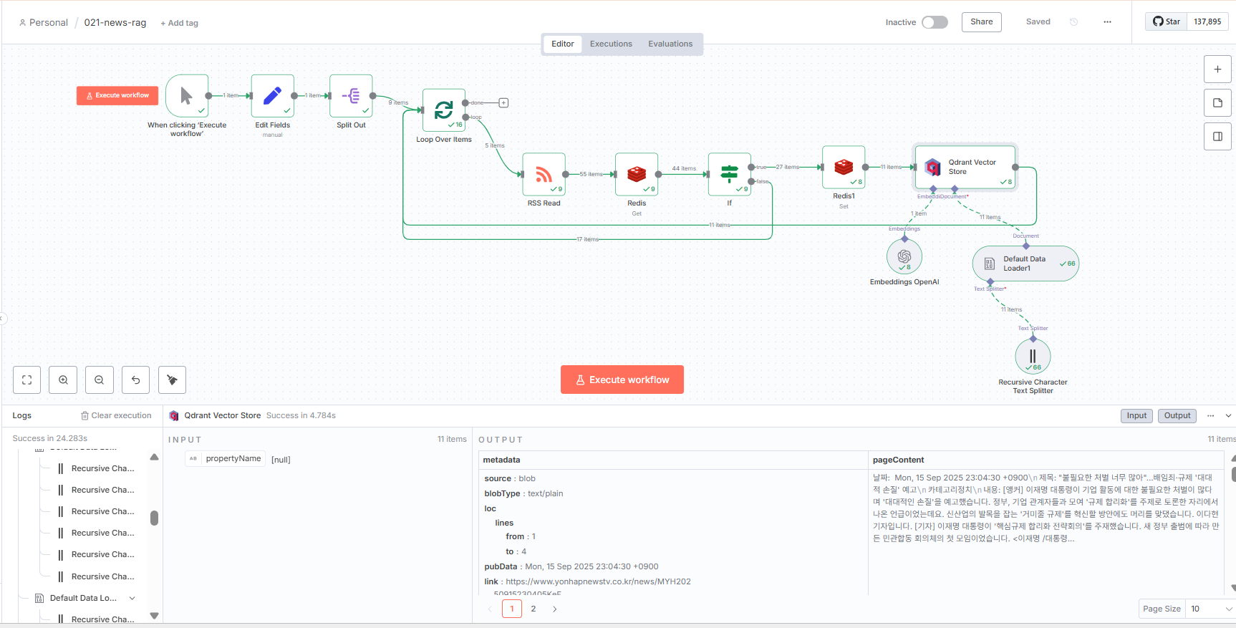Open the Embeddings OpenAI node
1236x628 pixels.
click(x=904, y=256)
